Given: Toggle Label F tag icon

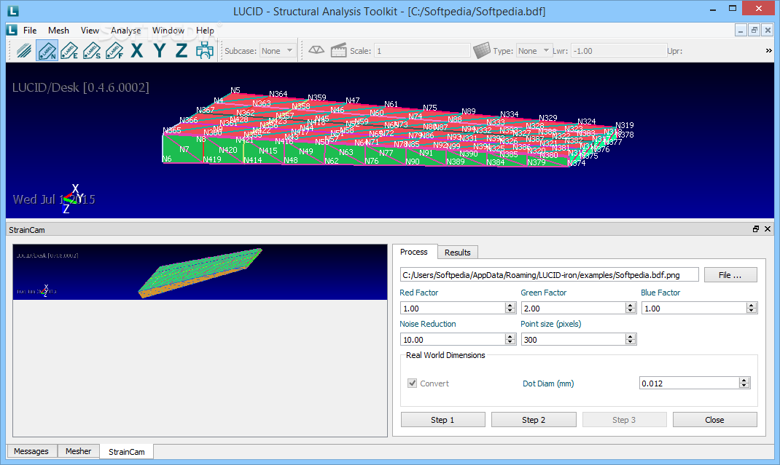Looking at the screenshot, I should 114,51.
